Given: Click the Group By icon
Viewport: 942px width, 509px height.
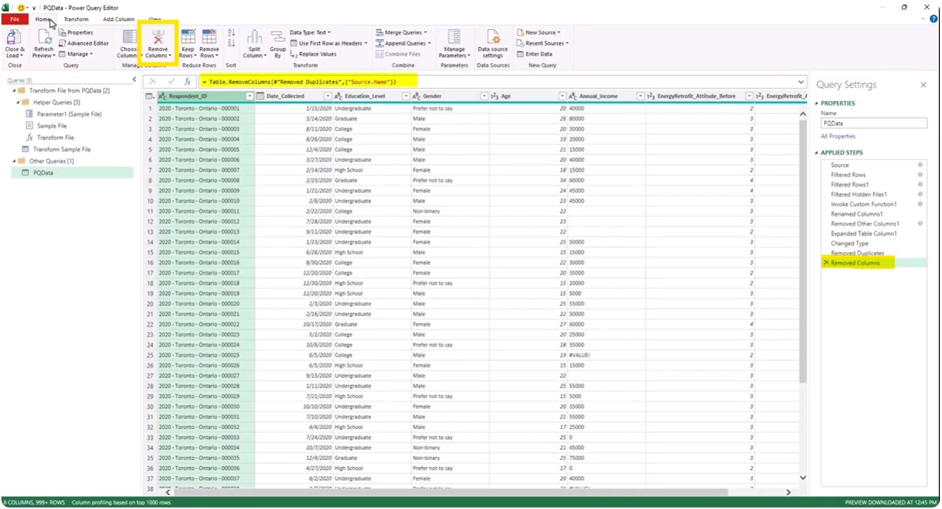Looking at the screenshot, I should [x=277, y=37].
